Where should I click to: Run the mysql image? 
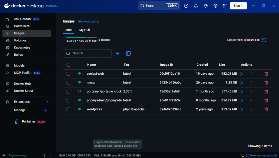pos(241,83)
